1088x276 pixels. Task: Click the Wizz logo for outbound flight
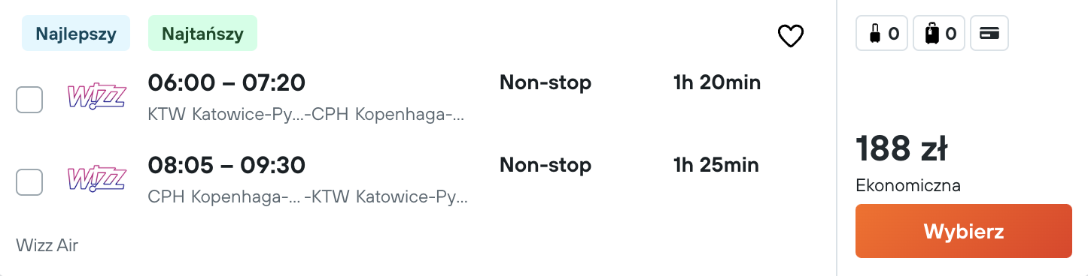pos(96,98)
